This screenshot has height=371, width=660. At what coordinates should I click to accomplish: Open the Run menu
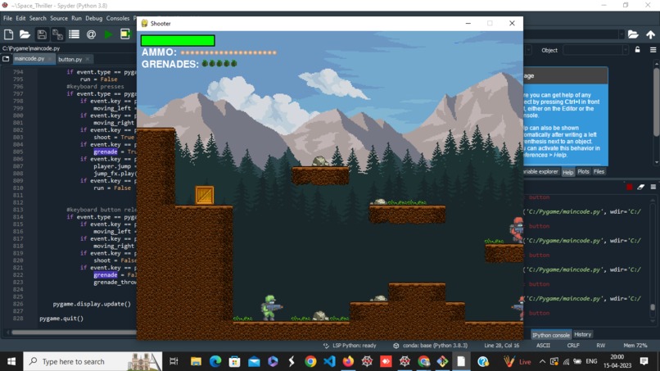coord(76,19)
